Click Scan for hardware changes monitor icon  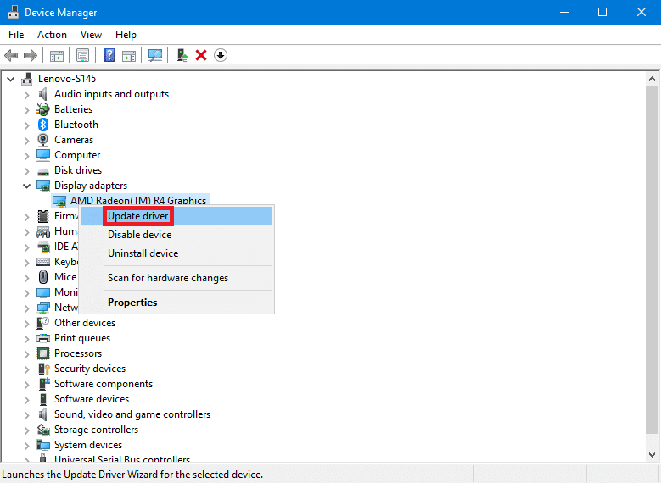click(155, 55)
